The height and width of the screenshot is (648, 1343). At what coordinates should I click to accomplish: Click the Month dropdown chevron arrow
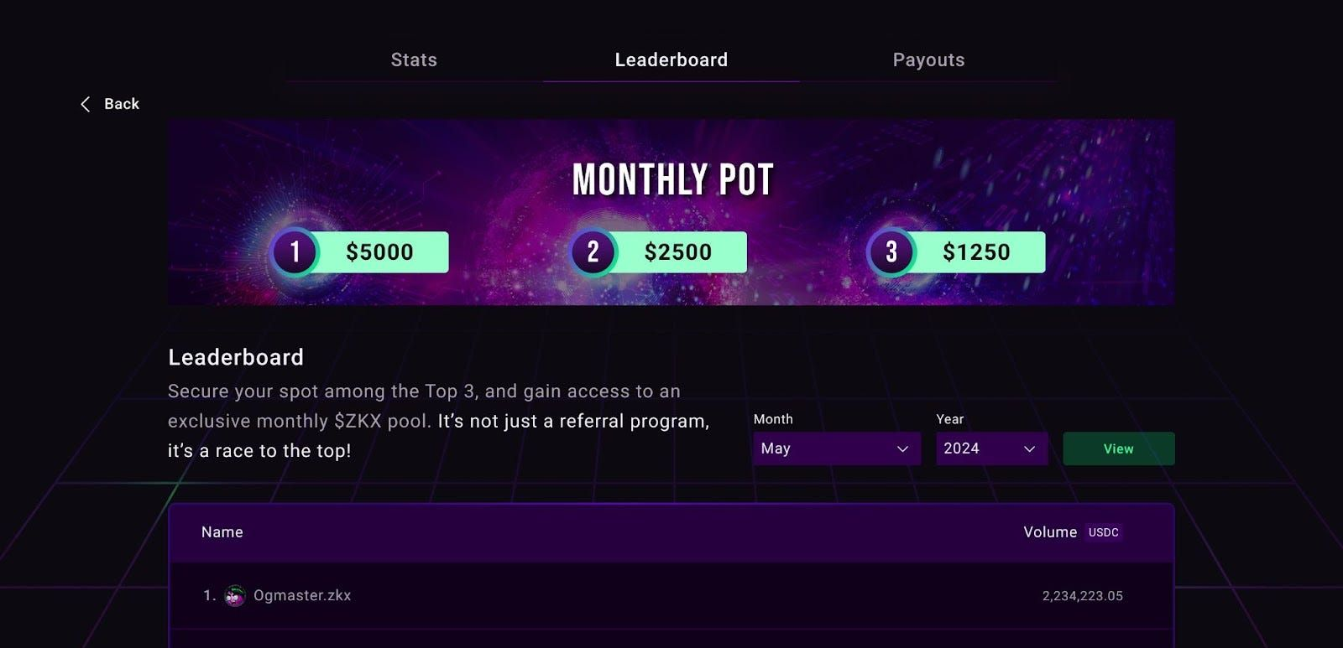[902, 449]
